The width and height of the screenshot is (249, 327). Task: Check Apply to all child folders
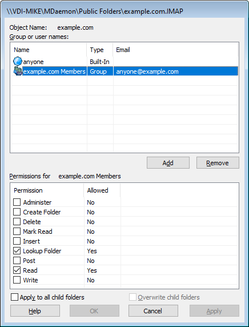tap(14, 297)
